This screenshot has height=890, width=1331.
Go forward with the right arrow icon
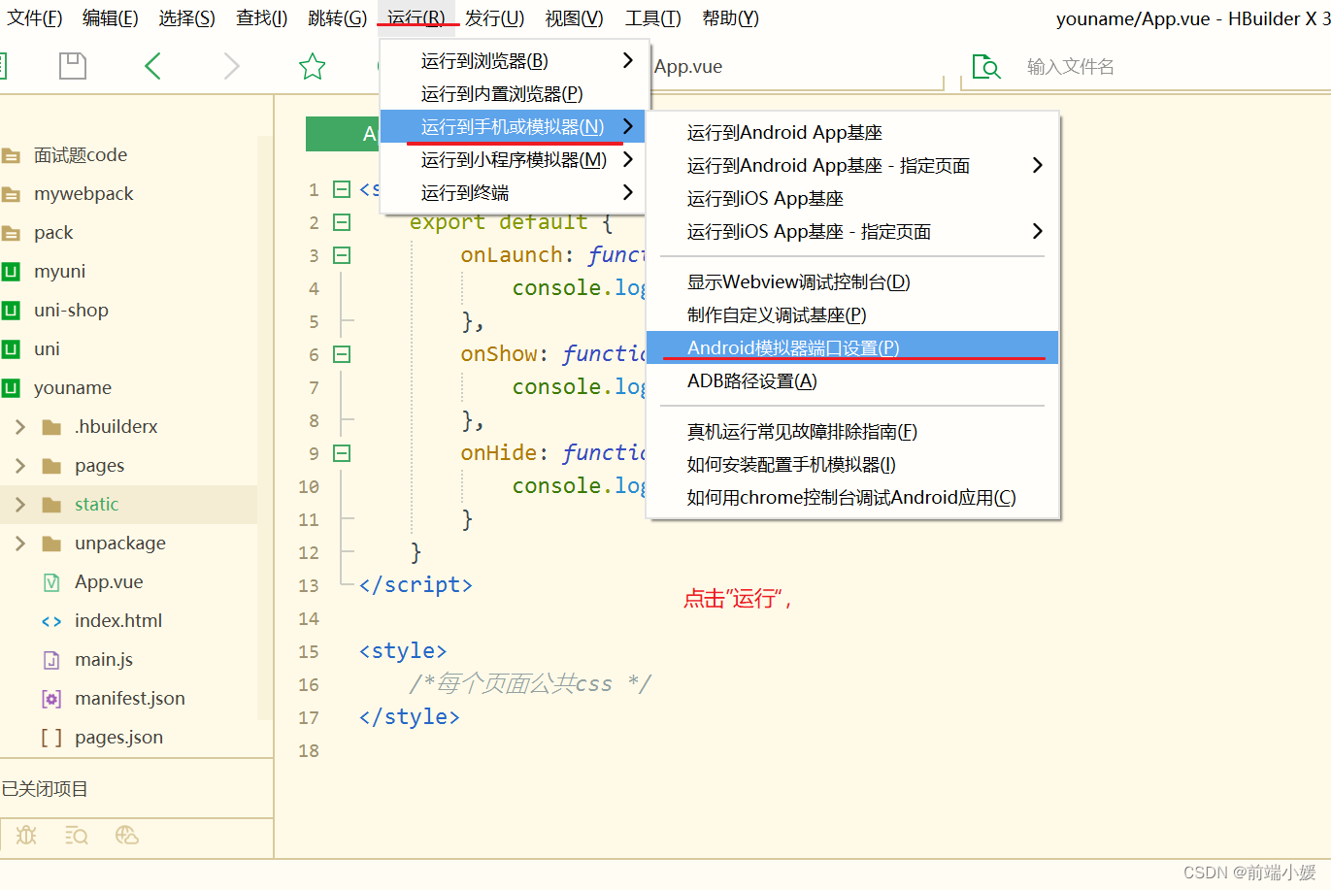[231, 66]
